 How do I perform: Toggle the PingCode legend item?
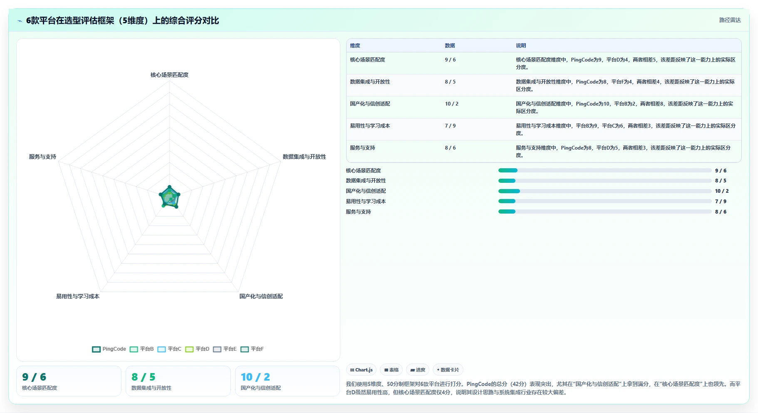tap(109, 349)
